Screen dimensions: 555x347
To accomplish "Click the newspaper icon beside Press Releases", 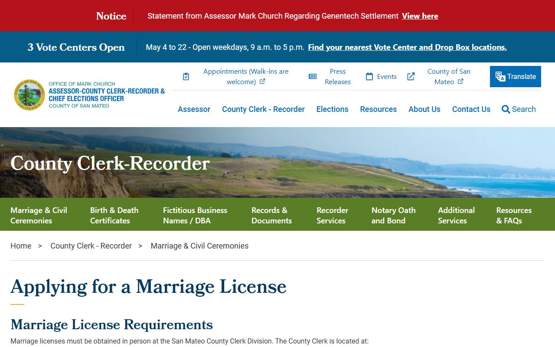I will pos(313,77).
